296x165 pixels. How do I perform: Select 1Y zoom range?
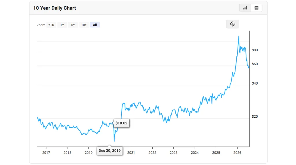[x=62, y=25]
